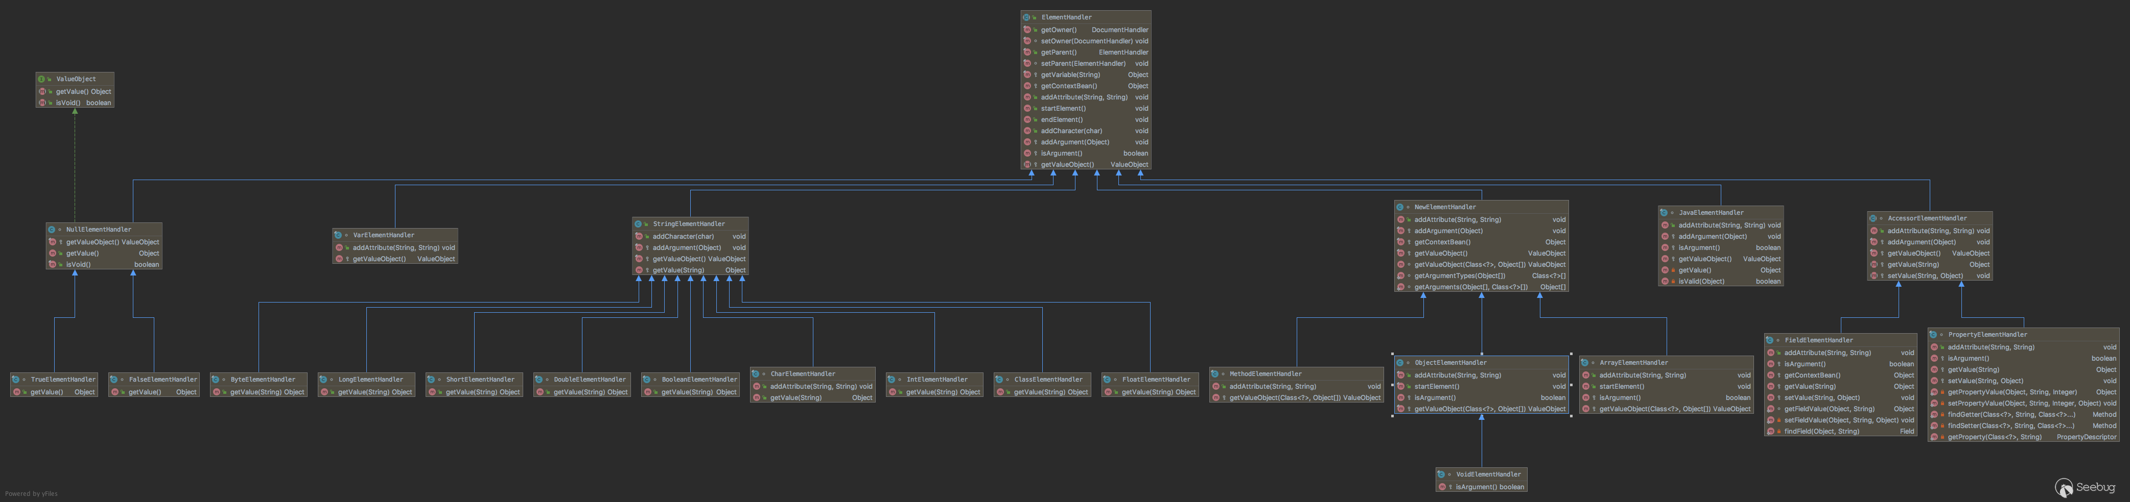Click the NewElementHandler class icon
This screenshot has height=502, width=2130.
pos(1400,207)
